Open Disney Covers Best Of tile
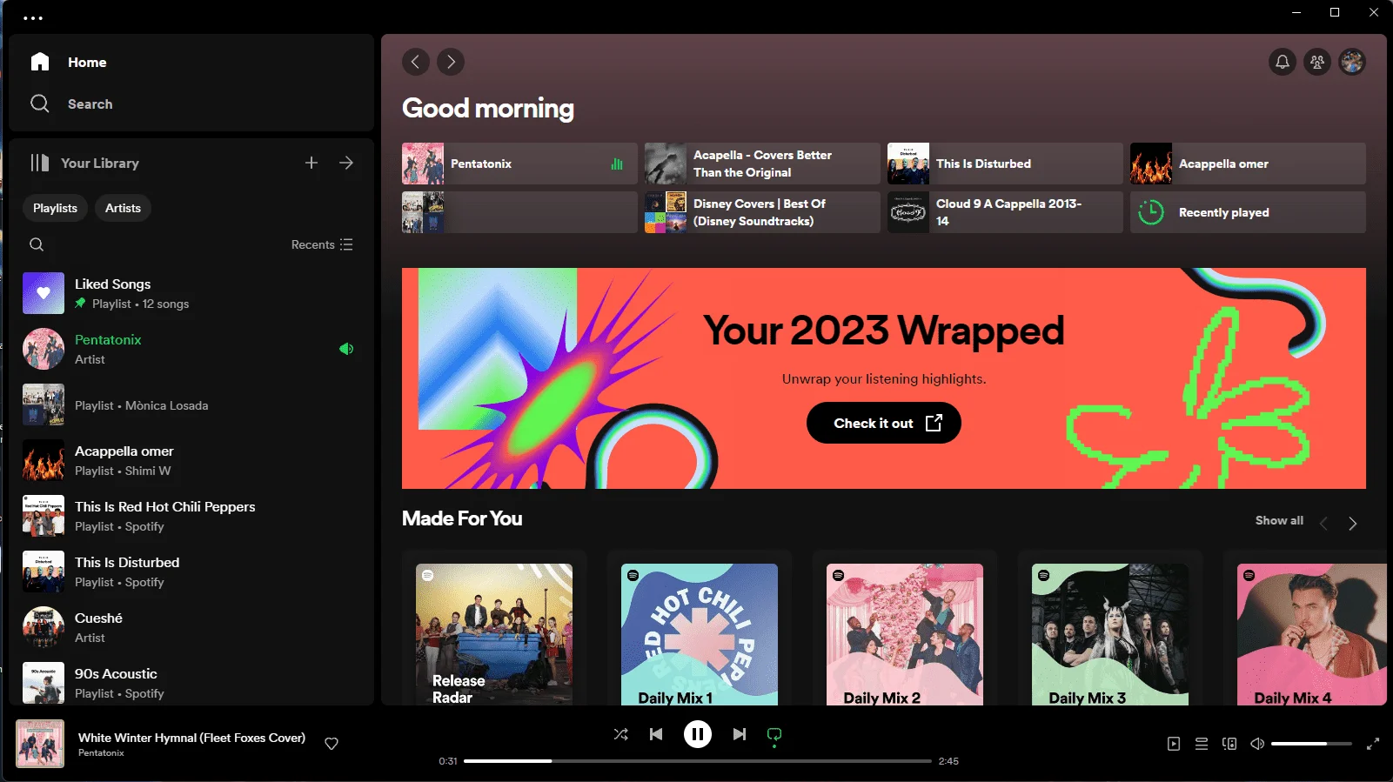Image resolution: width=1393 pixels, height=782 pixels. click(762, 212)
